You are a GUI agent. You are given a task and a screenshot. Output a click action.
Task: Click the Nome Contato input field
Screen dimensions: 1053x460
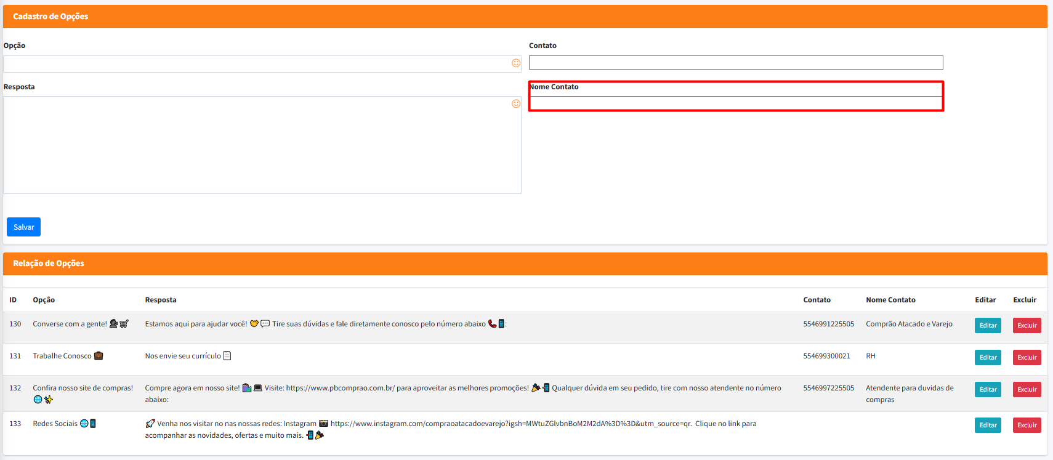click(735, 103)
